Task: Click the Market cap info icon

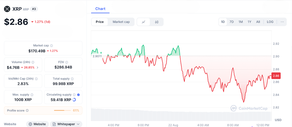Action: coord(52,46)
